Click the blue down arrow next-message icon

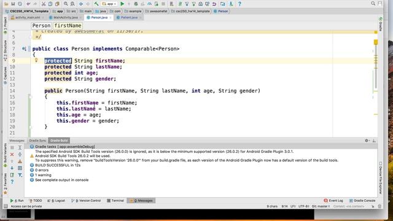click(x=12, y=168)
